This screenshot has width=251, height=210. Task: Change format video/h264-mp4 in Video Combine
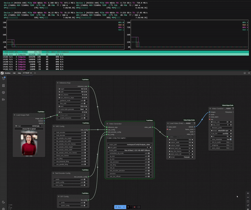pyautogui.click(x=221, y=130)
